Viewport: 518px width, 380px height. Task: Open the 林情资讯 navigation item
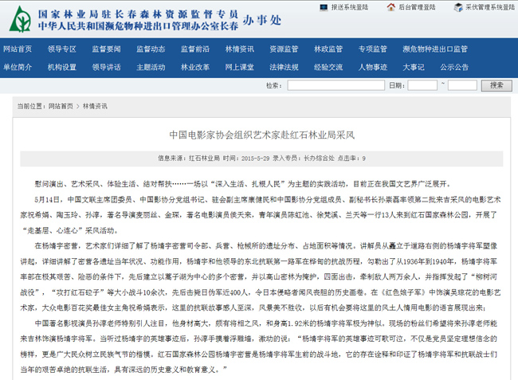click(240, 49)
